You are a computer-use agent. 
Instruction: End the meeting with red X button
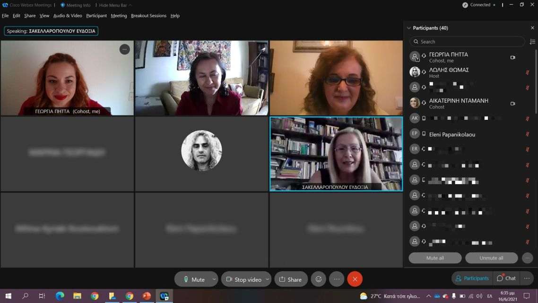(x=355, y=279)
